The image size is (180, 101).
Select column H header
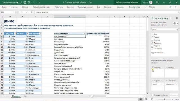pos(70,17)
